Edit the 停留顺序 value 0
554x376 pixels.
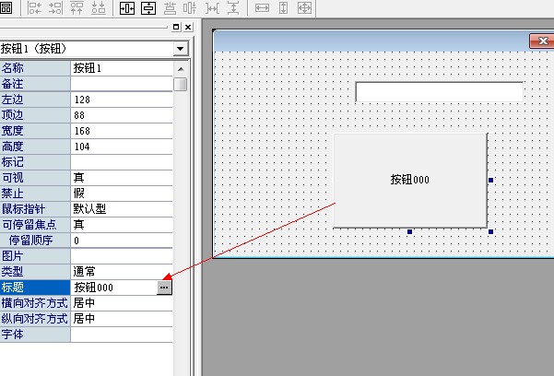click(121, 241)
